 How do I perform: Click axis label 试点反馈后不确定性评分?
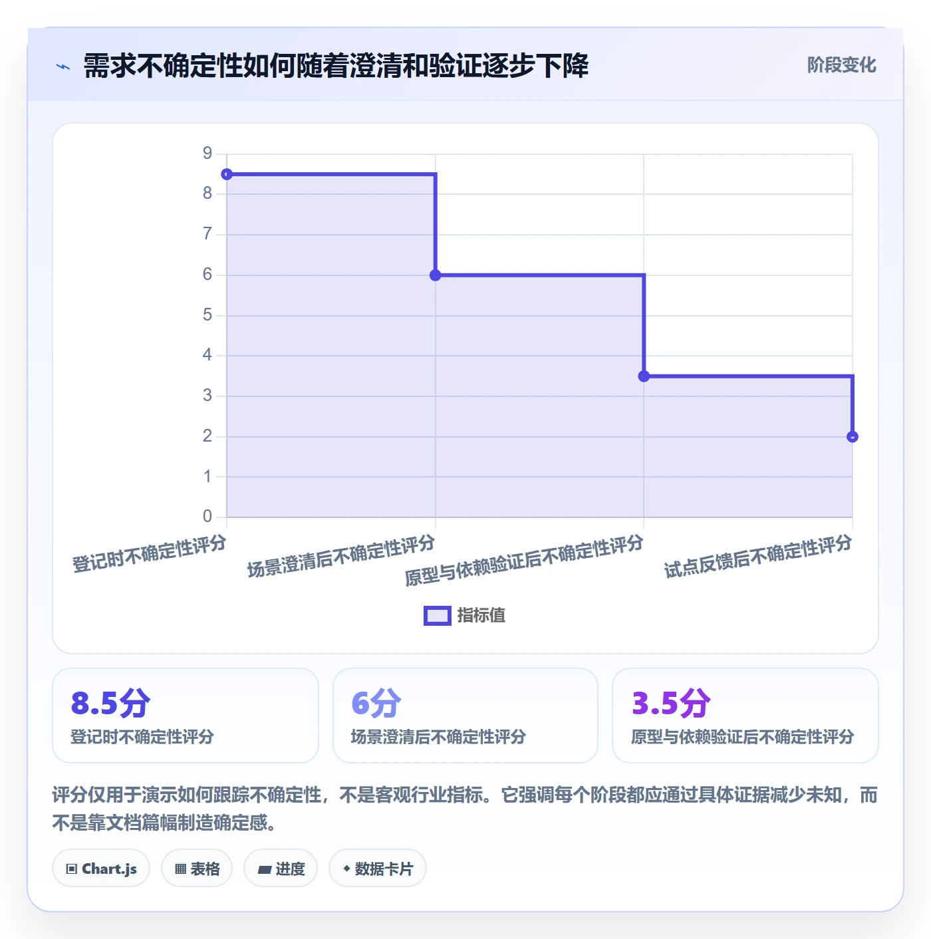coord(758,556)
